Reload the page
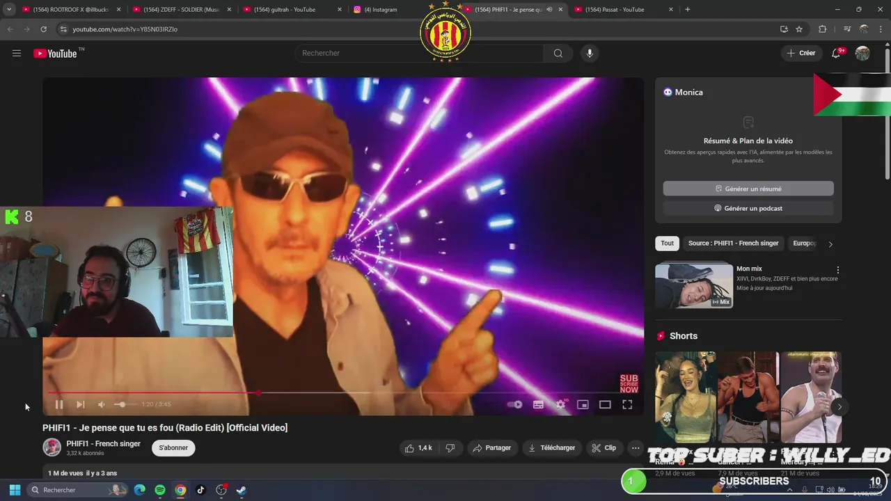891x501 pixels. coord(43,29)
